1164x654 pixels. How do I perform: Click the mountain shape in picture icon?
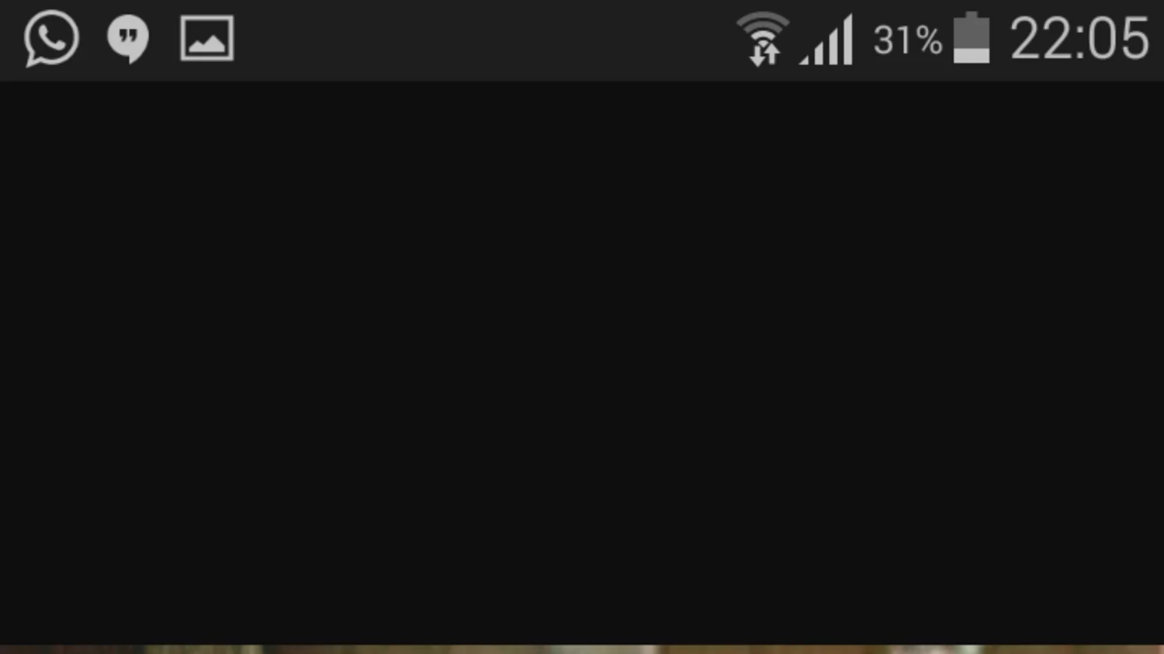pos(207,44)
